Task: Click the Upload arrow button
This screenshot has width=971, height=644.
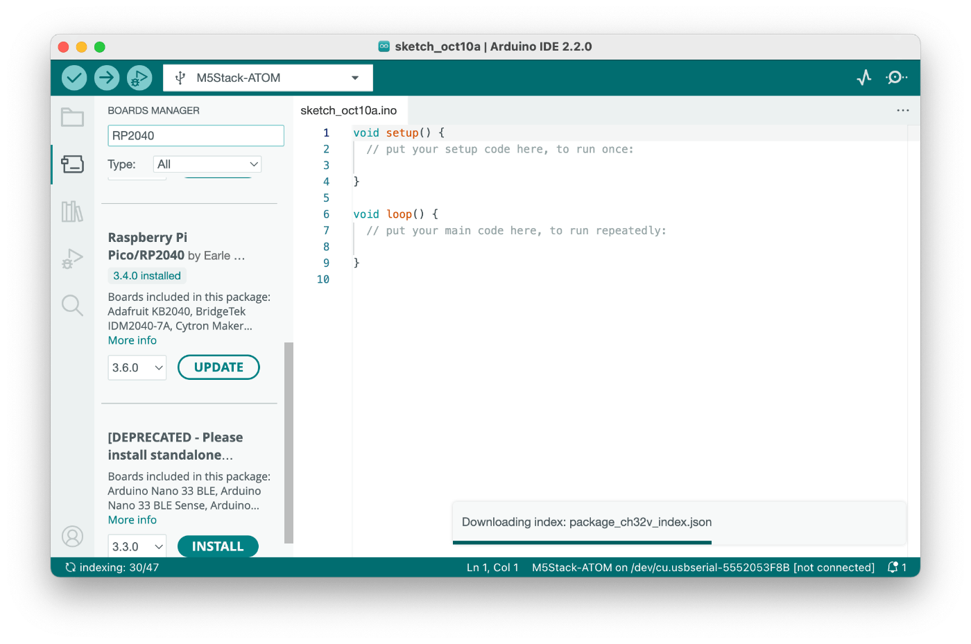Action: pyautogui.click(x=107, y=78)
